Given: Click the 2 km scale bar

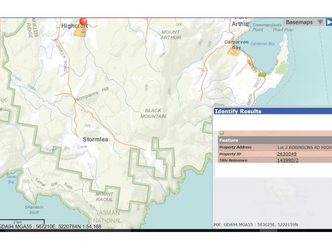Looking at the screenshot, I should (22, 222).
